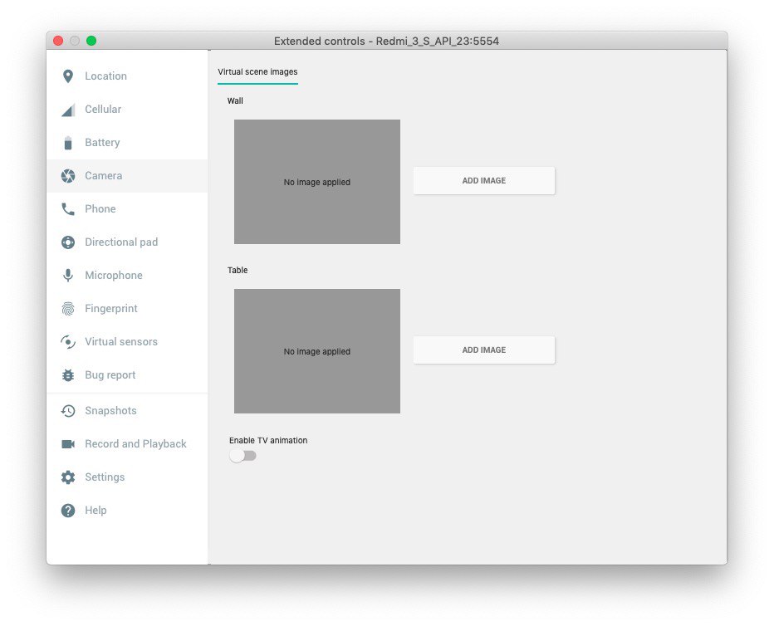Open the Battery icon section
The image size is (774, 626).
coord(68,143)
